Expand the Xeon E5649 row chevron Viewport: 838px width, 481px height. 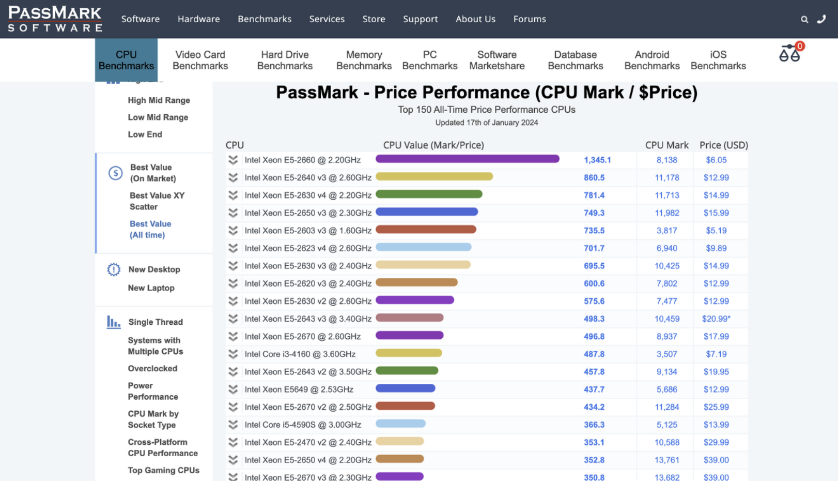pos(233,389)
